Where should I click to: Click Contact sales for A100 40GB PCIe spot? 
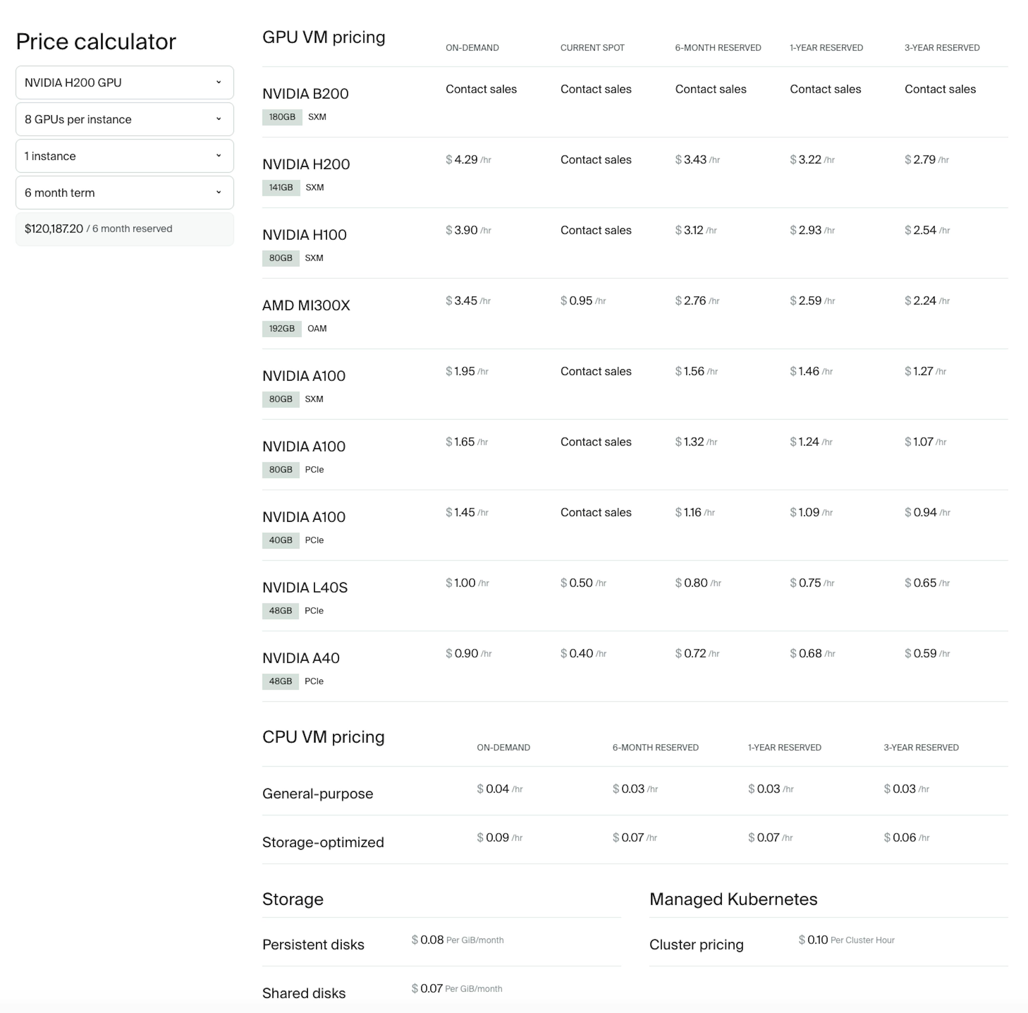(x=596, y=512)
